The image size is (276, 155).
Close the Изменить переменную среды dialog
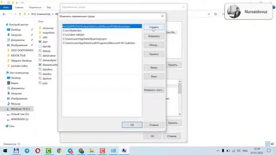(x=162, y=16)
